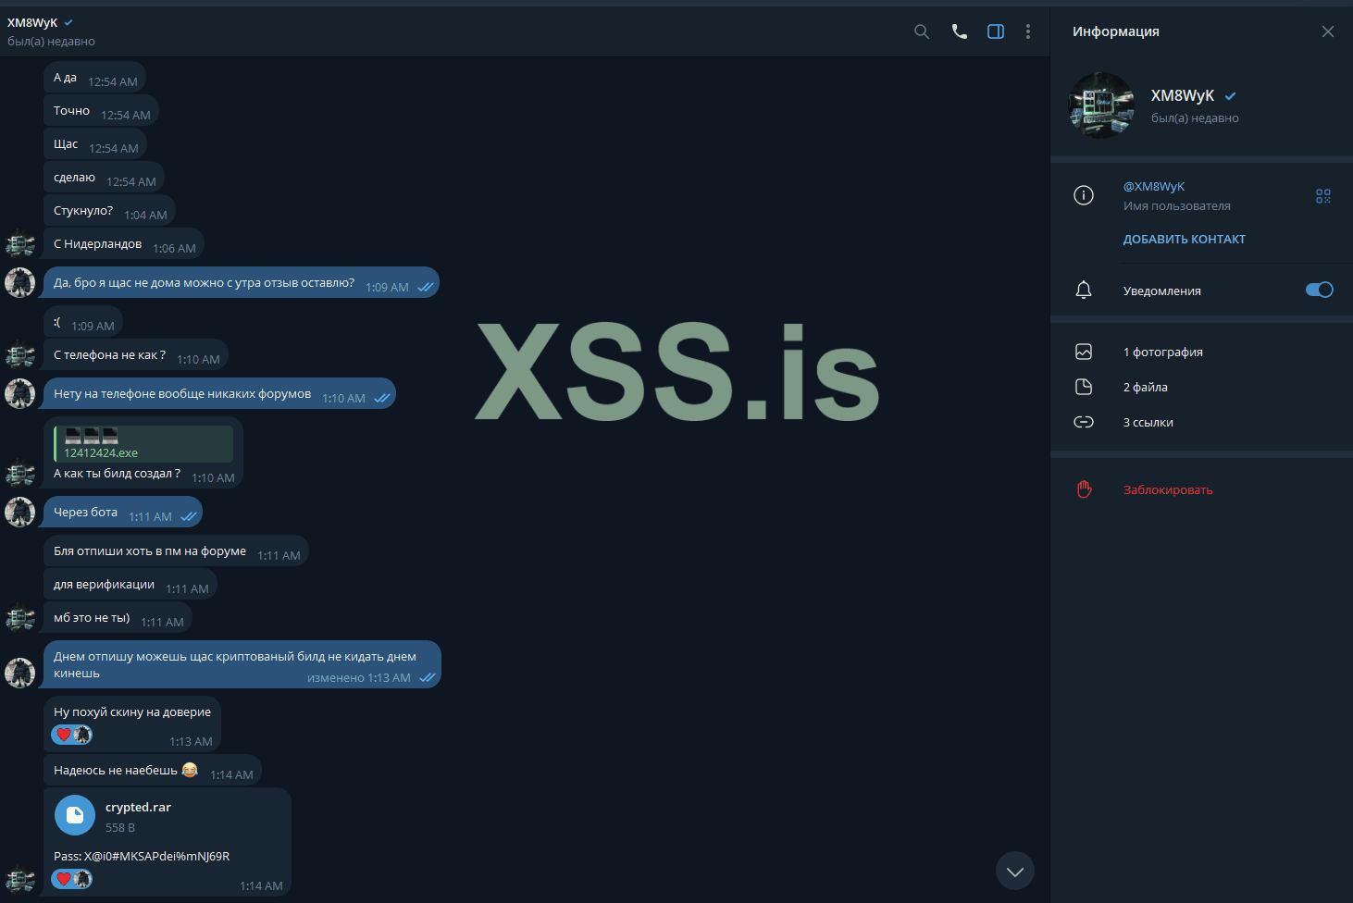Click the avatar beside "мб это не ты)"
The image size is (1353, 903).
click(20, 617)
